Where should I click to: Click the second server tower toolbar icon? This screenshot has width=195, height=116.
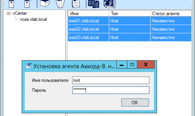coord(27,4)
